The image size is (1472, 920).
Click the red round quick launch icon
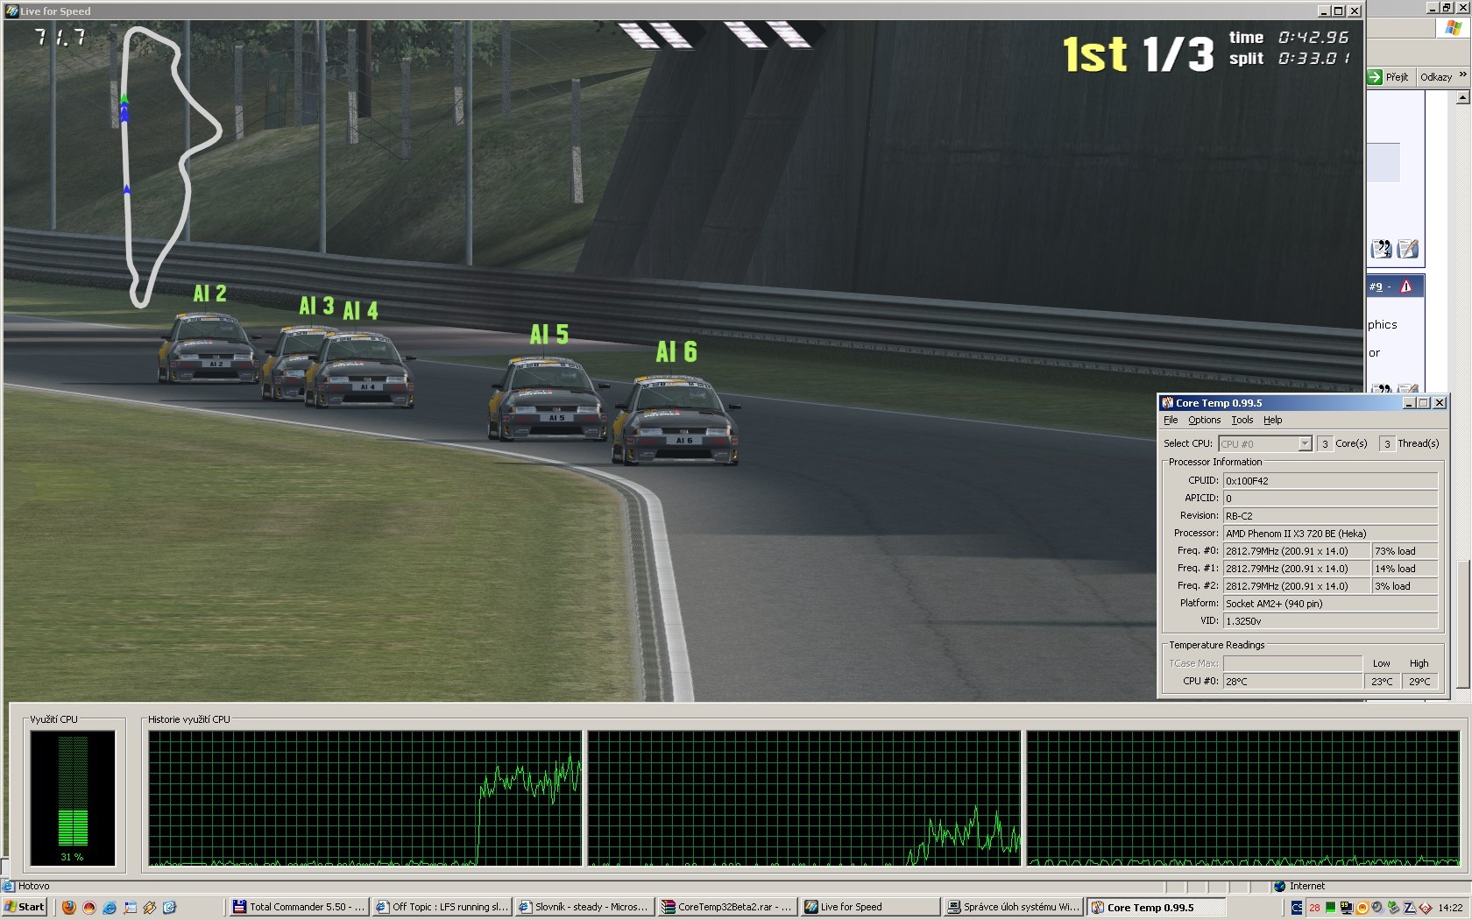88,908
